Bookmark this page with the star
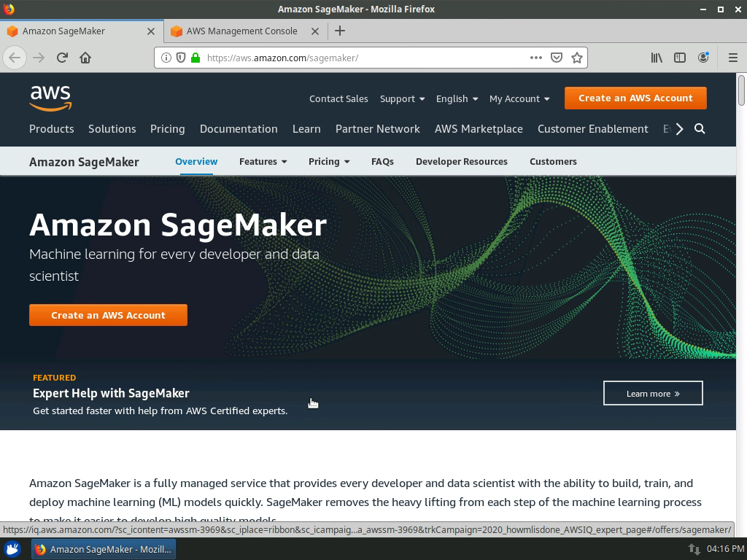Viewport: 747px width, 560px height. pos(577,58)
